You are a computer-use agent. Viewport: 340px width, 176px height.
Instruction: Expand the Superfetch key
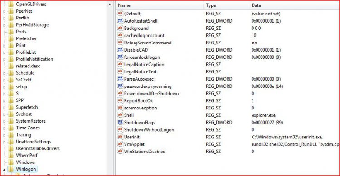(5, 108)
